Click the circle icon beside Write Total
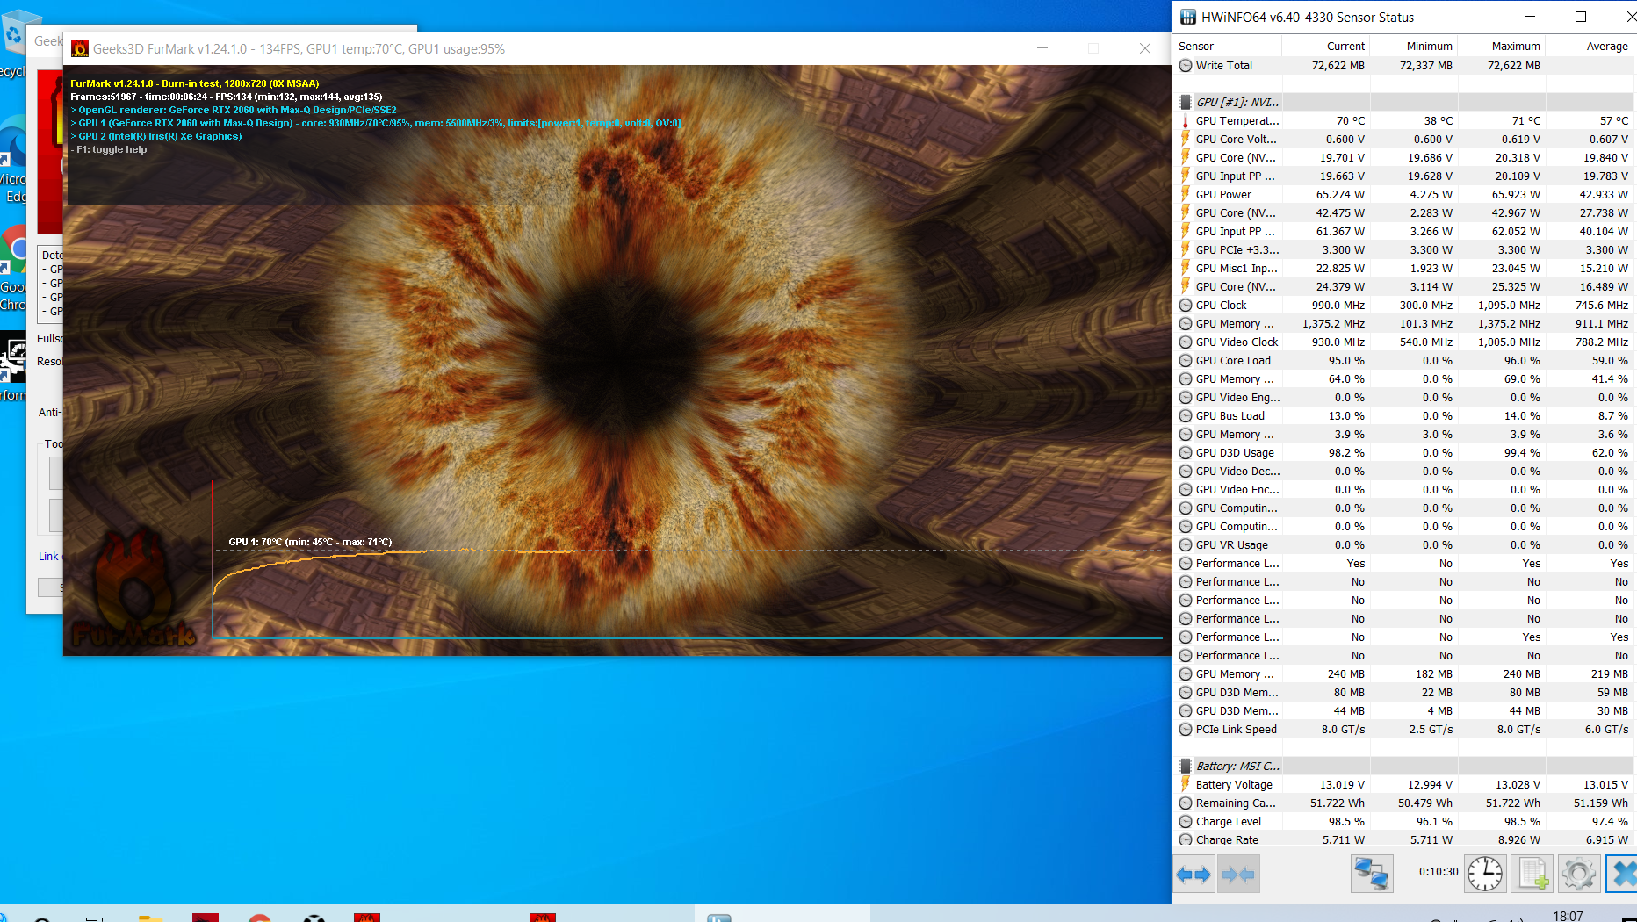 [1186, 66]
